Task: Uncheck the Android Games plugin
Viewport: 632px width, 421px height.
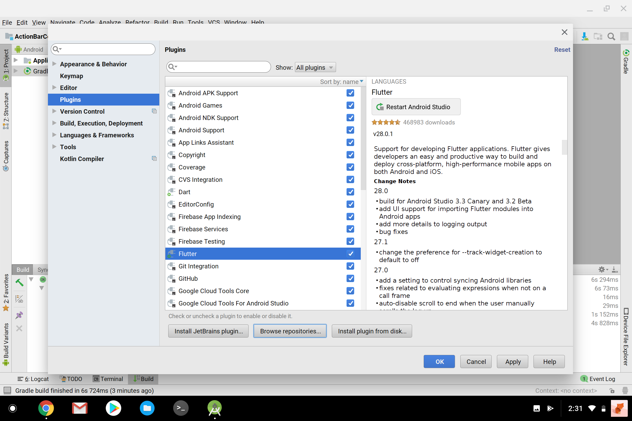Action: [x=350, y=105]
